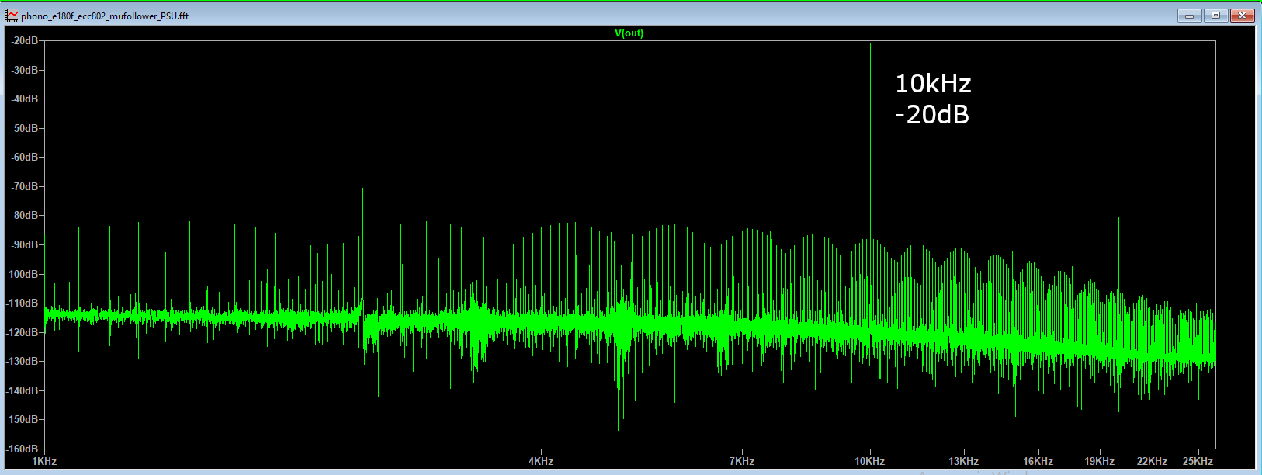This screenshot has height=475, width=1262.
Task: Click the -30dB axis label
Action: click(x=25, y=70)
